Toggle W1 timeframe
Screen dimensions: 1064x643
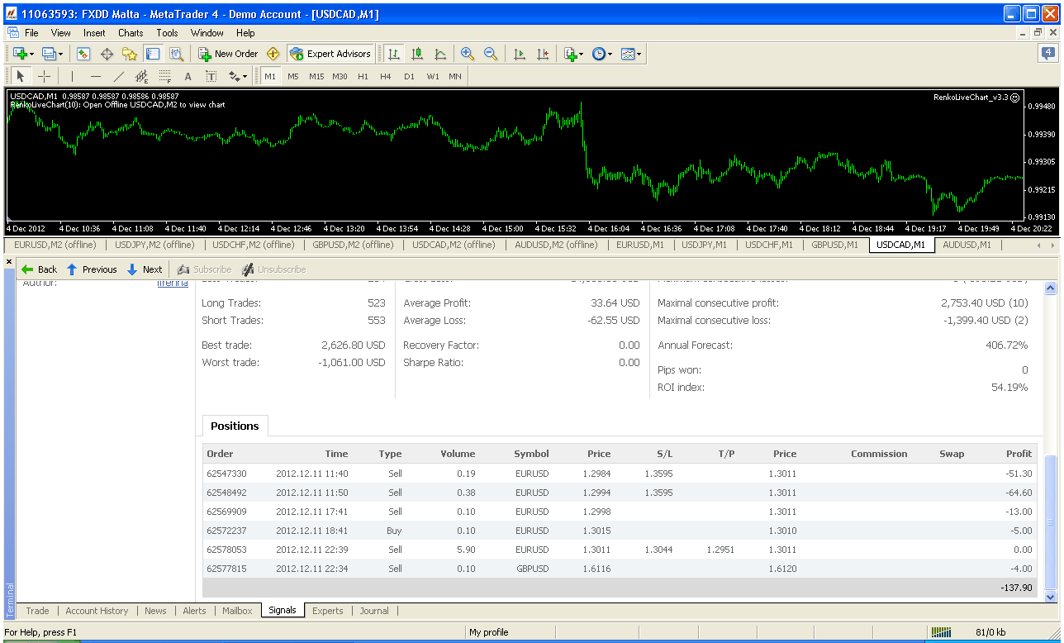433,76
